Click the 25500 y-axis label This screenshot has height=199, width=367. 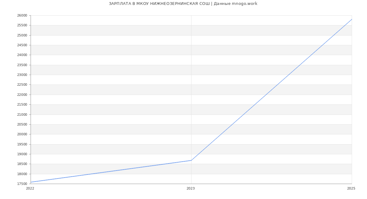click(x=22, y=25)
